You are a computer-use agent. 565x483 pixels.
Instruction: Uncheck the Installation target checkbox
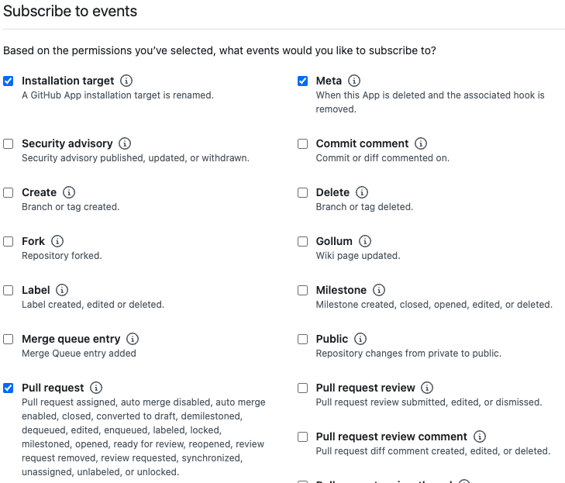pyautogui.click(x=9, y=81)
